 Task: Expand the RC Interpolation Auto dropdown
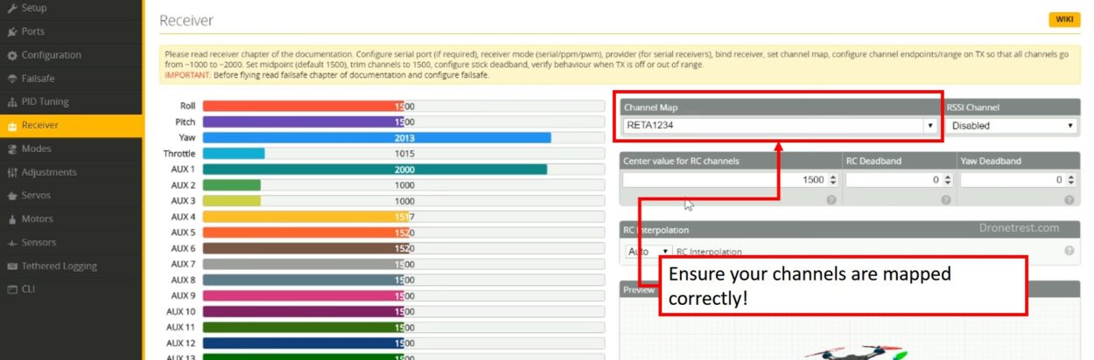click(649, 252)
